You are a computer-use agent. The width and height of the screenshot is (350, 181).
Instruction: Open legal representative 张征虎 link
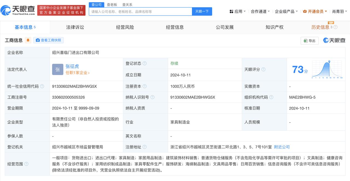pos(72,66)
